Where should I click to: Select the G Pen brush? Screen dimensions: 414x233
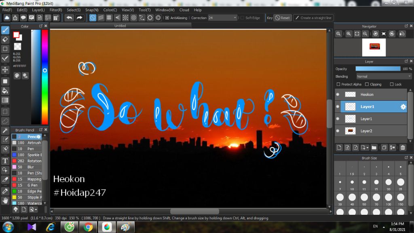tap(27, 185)
